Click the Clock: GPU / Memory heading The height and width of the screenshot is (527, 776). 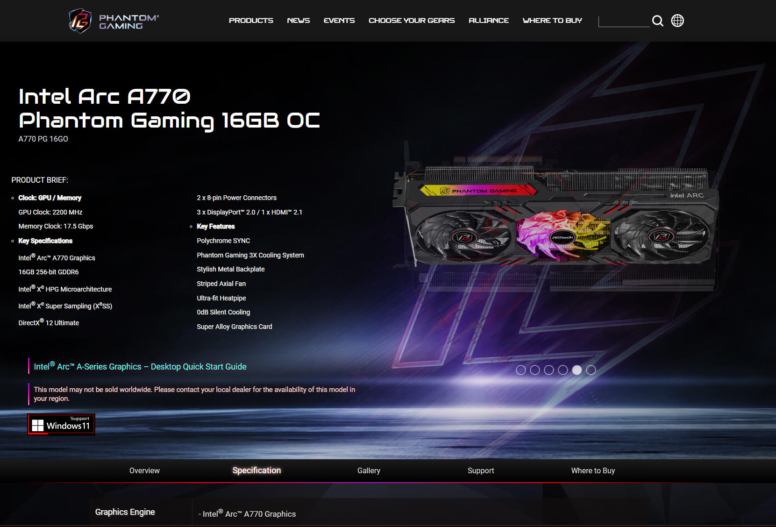tap(50, 198)
